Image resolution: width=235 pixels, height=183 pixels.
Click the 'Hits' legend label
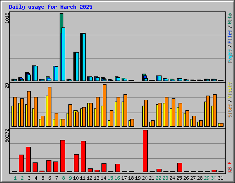230,19
